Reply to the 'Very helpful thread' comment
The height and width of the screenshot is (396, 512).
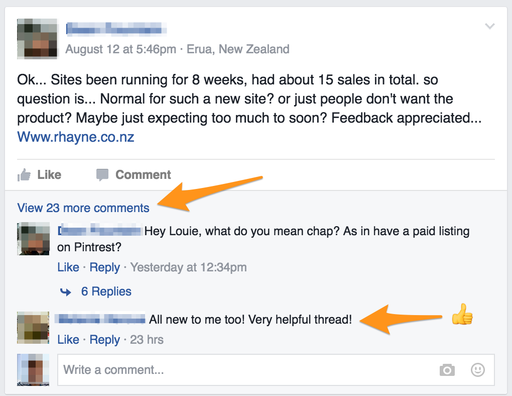pos(104,340)
